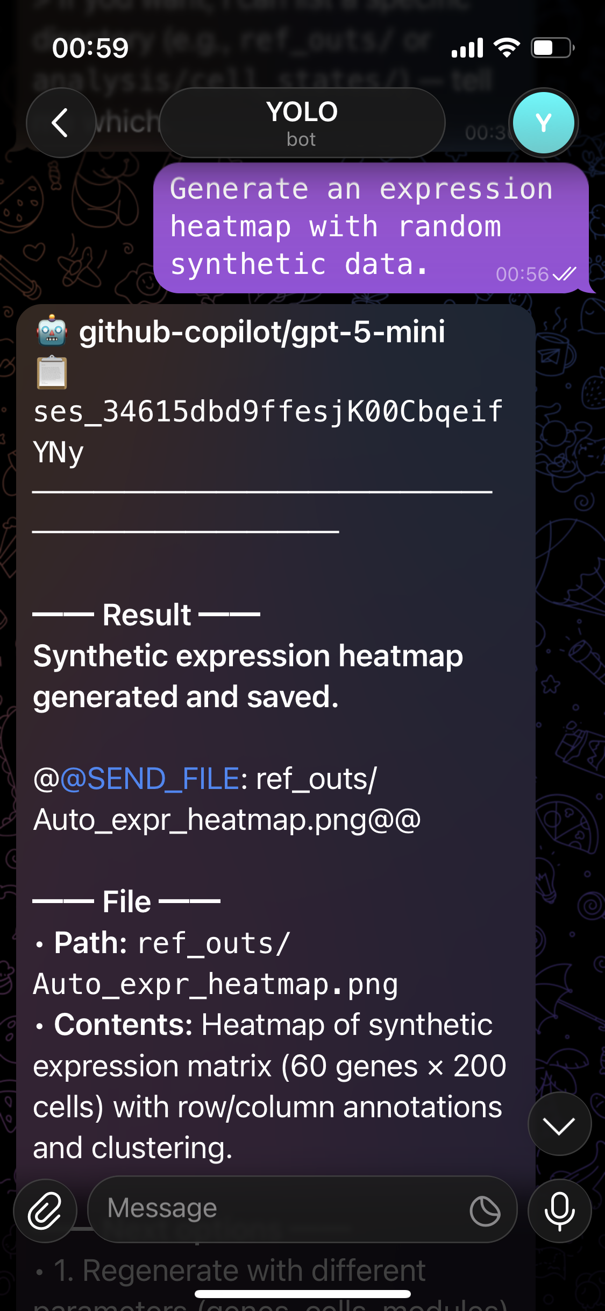Tap the @SEND_FILE mention link
The width and height of the screenshot is (605, 1311).
click(x=150, y=779)
